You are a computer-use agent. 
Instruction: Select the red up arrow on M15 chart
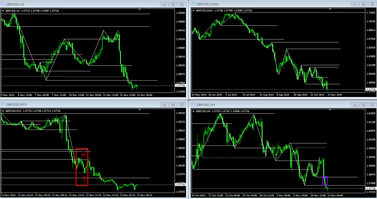pos(84,179)
